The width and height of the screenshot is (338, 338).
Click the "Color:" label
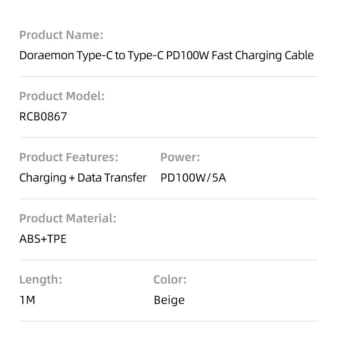(170, 280)
